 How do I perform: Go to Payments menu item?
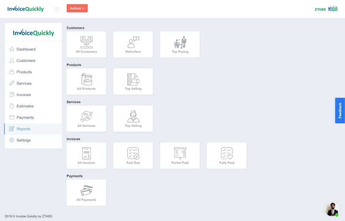pos(33,118)
